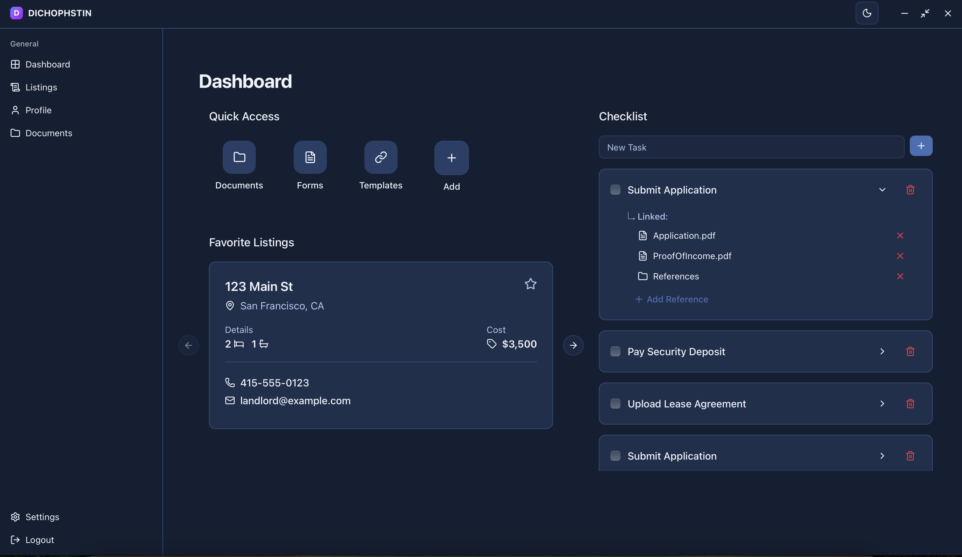Remove the linked ProofOfIncome.pdf file
Viewport: 962px width, 557px height.
900,256
